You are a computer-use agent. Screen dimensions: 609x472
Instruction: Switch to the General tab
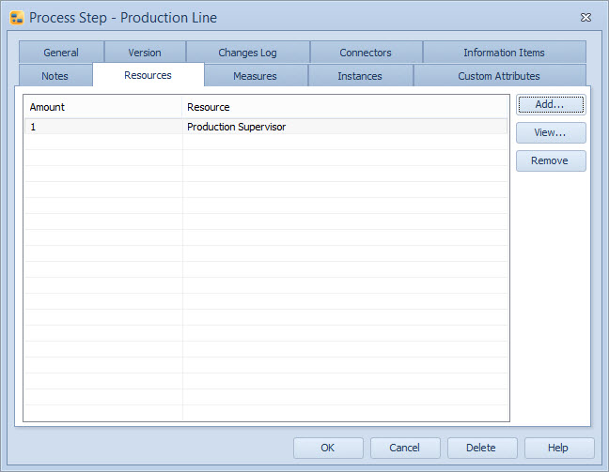[x=61, y=53]
